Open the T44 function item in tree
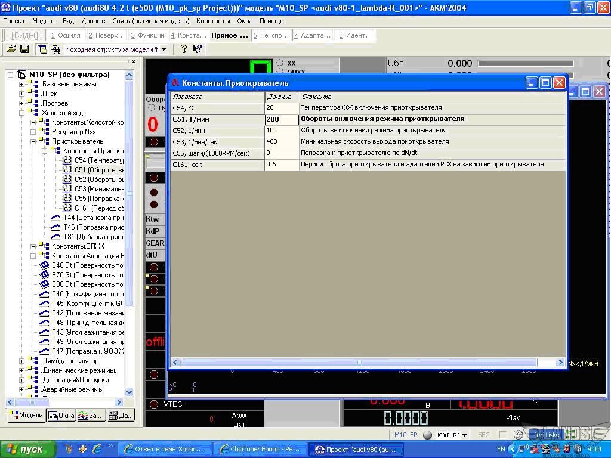This screenshot has height=458, width=611. coord(93,218)
